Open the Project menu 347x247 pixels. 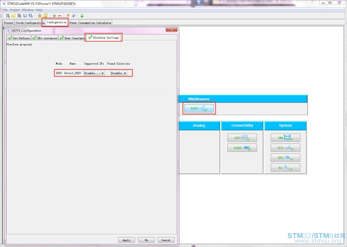click(x=15, y=10)
